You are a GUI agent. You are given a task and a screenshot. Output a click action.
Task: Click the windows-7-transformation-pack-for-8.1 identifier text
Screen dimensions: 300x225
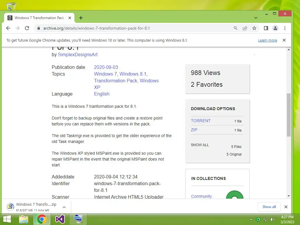pyautogui.click(x=127, y=187)
